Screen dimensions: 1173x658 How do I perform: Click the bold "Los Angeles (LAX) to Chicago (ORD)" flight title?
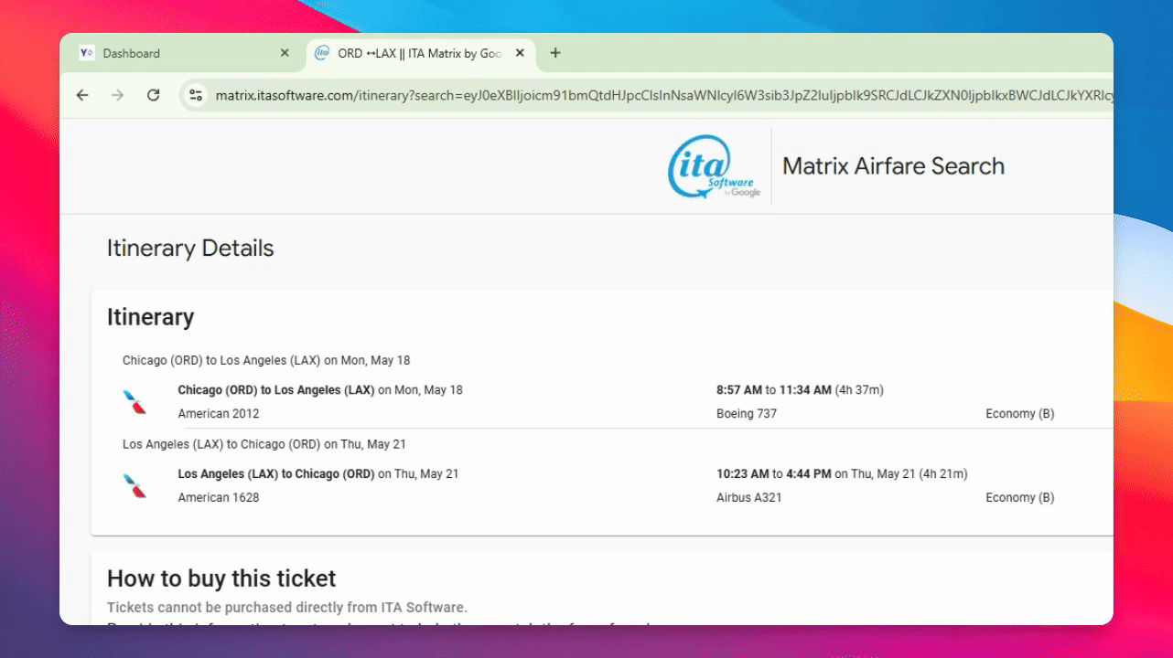pyautogui.click(x=276, y=474)
